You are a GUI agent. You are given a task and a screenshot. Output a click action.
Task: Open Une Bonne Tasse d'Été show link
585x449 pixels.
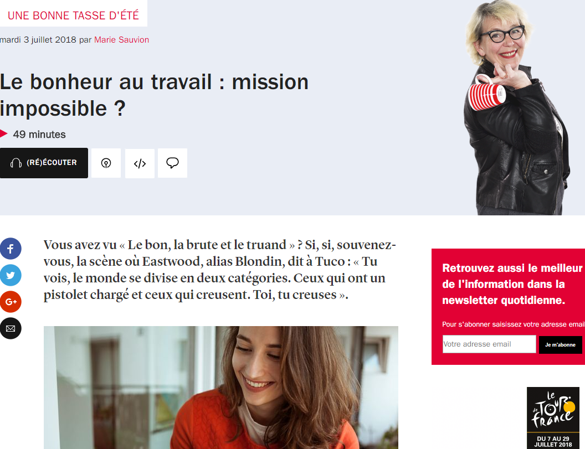(x=73, y=16)
